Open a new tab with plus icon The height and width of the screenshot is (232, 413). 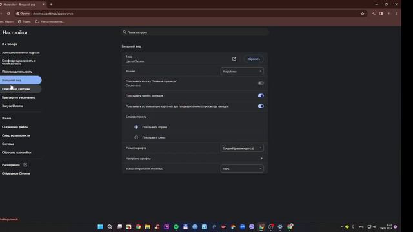pos(51,5)
